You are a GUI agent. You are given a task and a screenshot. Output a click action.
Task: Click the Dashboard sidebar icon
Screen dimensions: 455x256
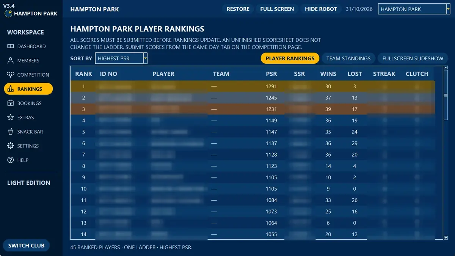pos(11,46)
